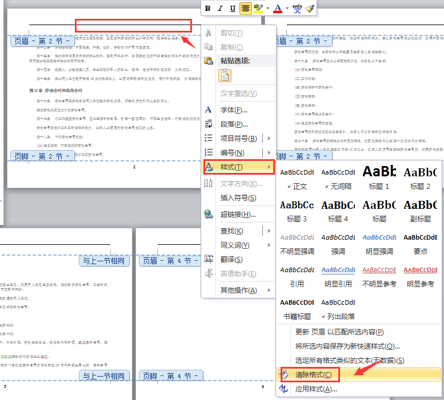
Task: Click the clear formatting eraser icon
Action: (x=284, y=374)
